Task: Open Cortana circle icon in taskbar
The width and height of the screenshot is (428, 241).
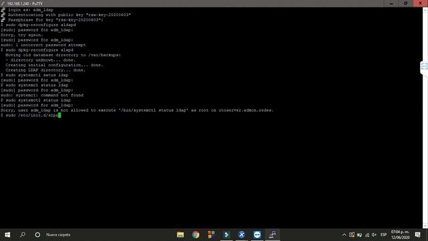Action: pyautogui.click(x=37, y=235)
